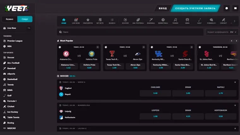Open Boxing in the sidebar

pos(10,123)
